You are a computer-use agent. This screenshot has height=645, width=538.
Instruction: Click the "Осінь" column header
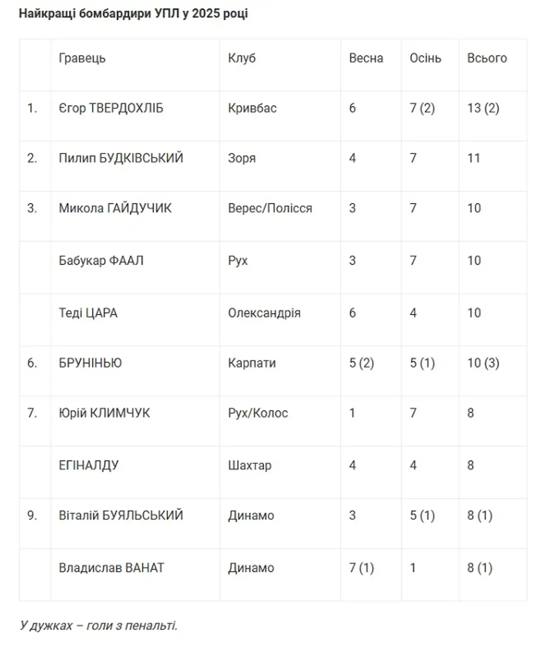point(425,58)
